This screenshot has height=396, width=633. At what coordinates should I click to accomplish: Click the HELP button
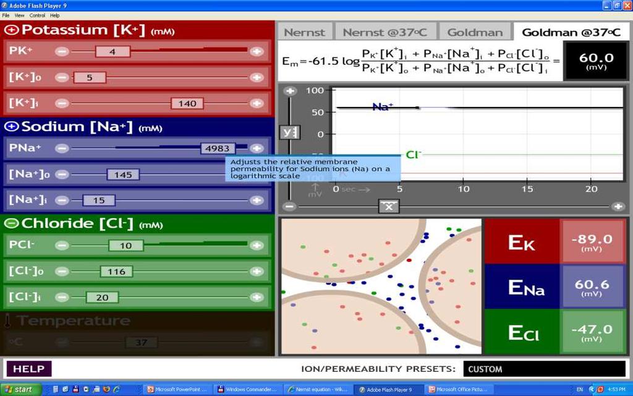[29, 369]
